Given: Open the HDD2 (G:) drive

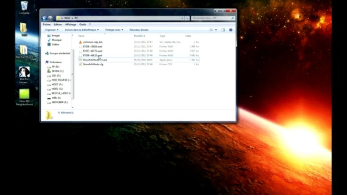Looking at the screenshot, I should pyautogui.click(x=57, y=89).
